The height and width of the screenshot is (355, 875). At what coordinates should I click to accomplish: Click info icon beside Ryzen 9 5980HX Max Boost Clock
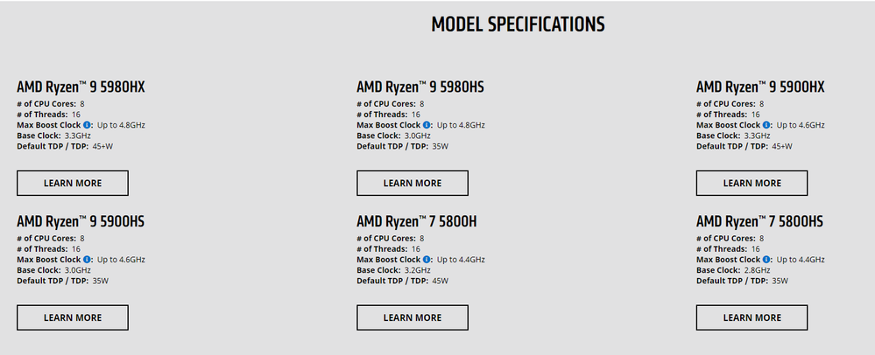click(87, 125)
